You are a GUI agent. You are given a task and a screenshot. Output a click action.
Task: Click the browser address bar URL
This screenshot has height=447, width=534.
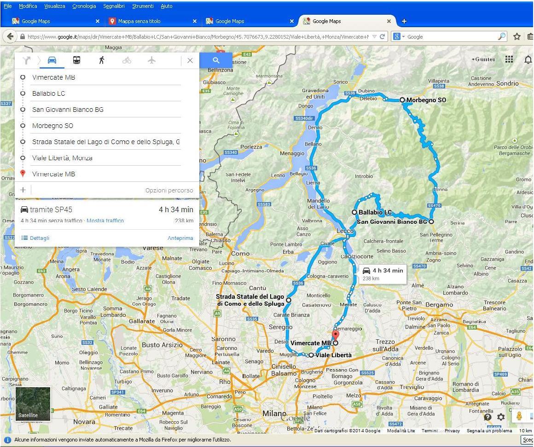pyautogui.click(x=198, y=36)
